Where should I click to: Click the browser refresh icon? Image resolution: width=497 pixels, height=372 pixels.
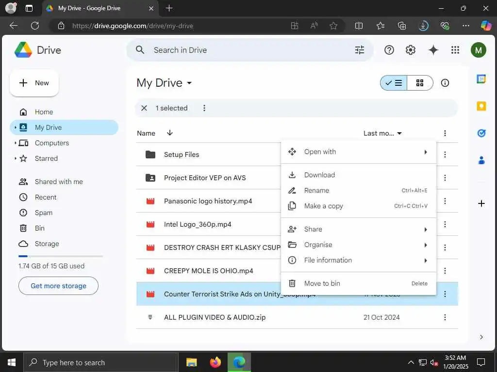tap(35, 26)
